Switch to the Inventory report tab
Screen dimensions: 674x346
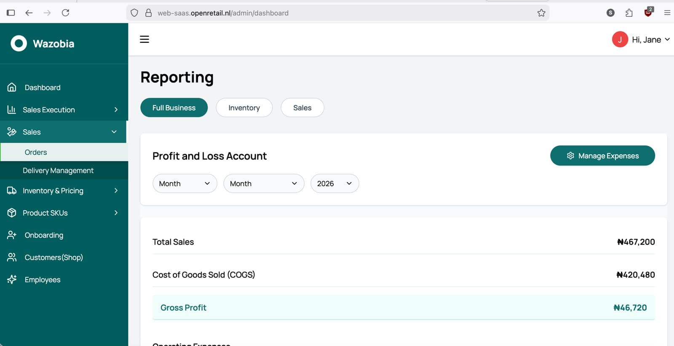click(244, 108)
